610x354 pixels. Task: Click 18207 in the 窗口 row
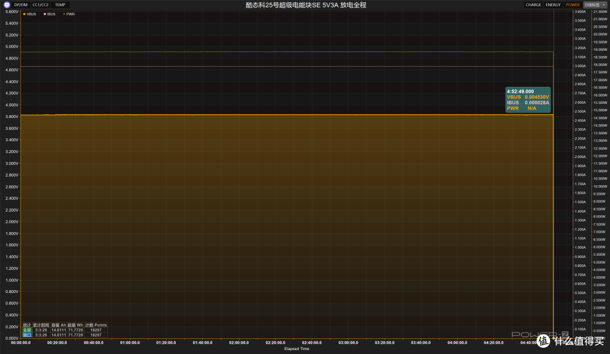95,335
